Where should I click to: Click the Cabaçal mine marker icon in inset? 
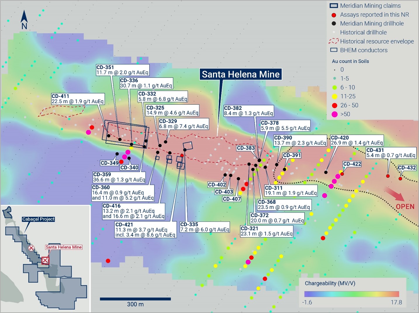[31, 248]
